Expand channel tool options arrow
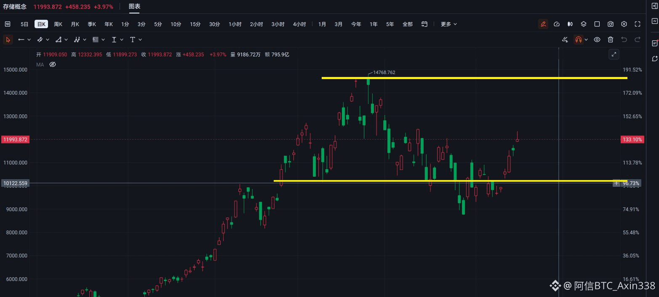 coord(48,40)
